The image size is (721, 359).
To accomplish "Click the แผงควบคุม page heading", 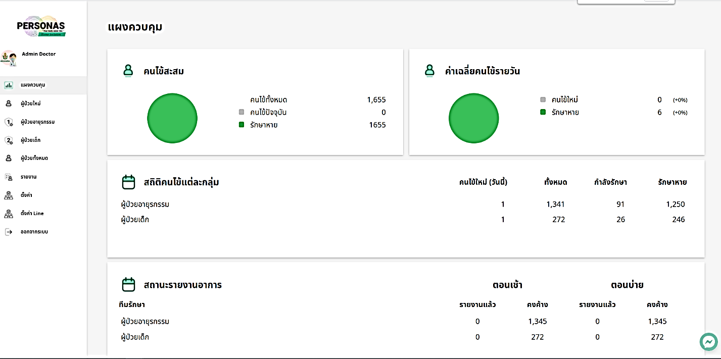I will 135,27.
